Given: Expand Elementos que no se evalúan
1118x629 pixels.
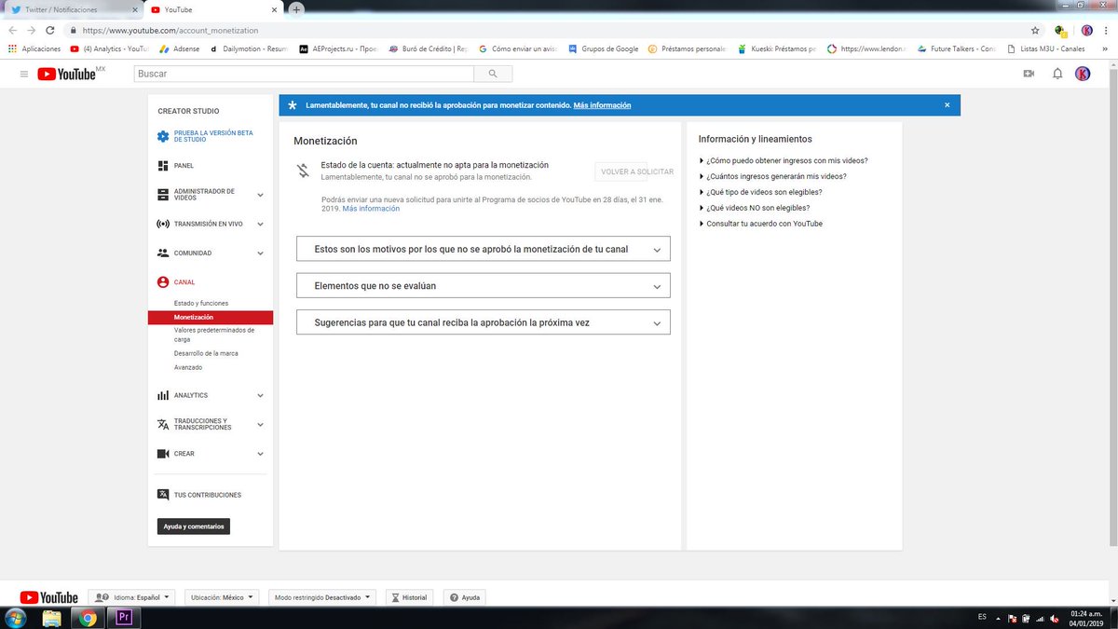Looking at the screenshot, I should click(x=483, y=285).
